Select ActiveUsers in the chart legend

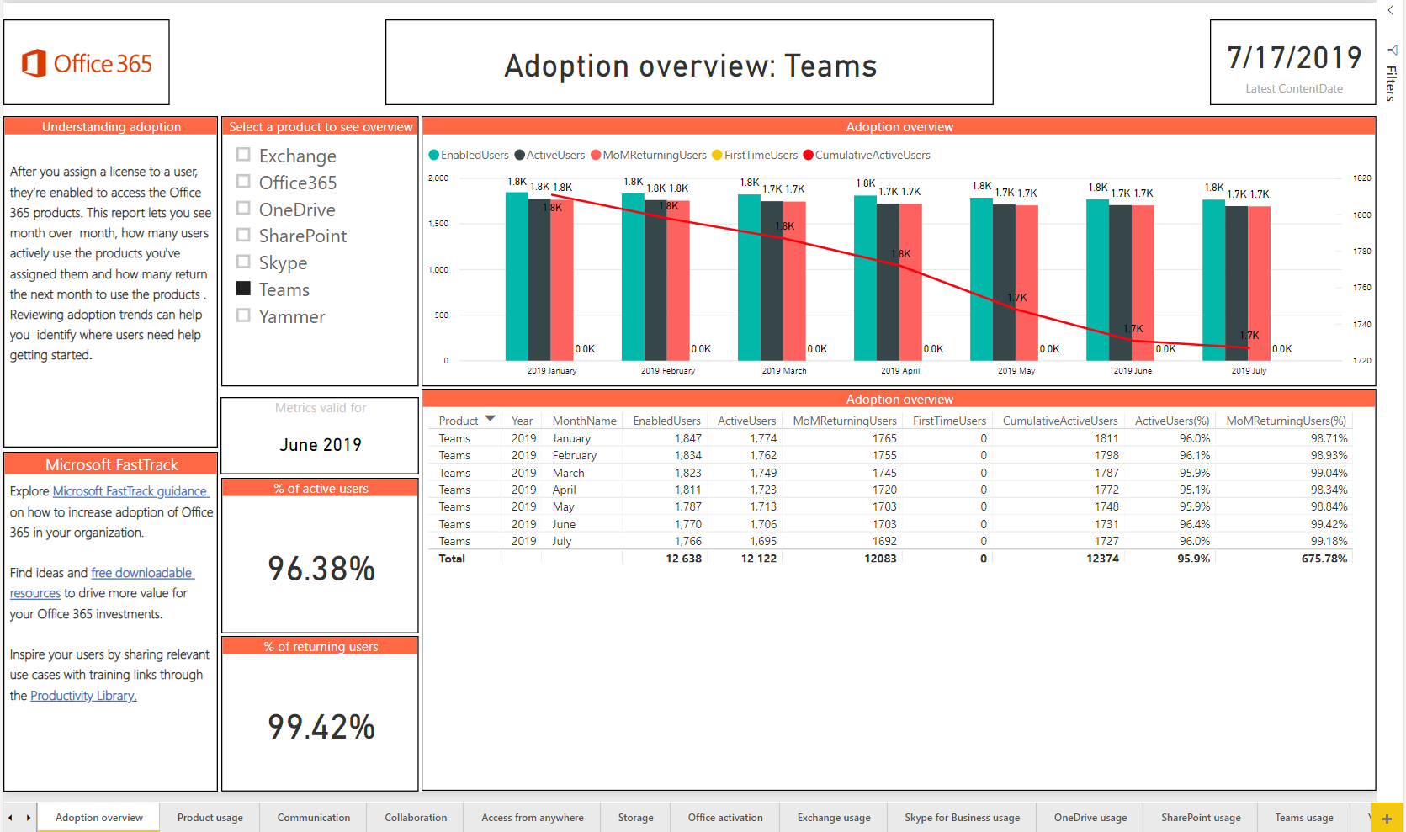(549, 155)
